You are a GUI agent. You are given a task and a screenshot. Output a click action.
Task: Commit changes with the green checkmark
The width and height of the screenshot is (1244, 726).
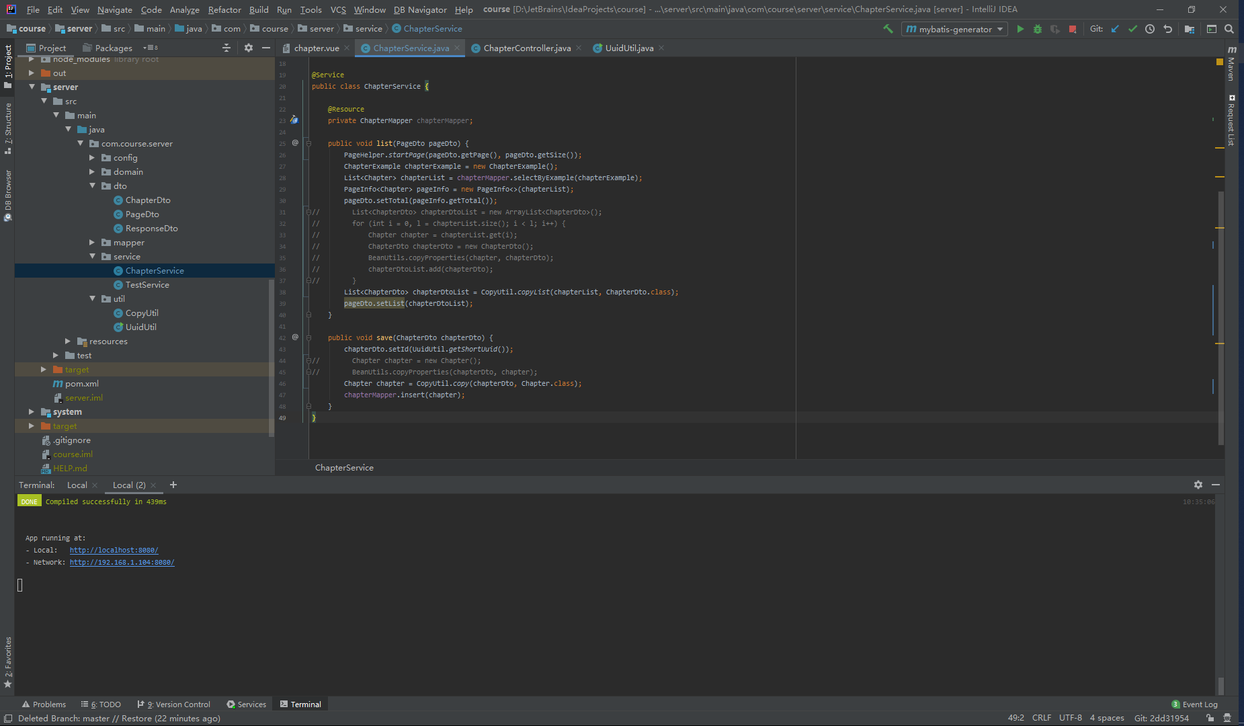tap(1132, 29)
